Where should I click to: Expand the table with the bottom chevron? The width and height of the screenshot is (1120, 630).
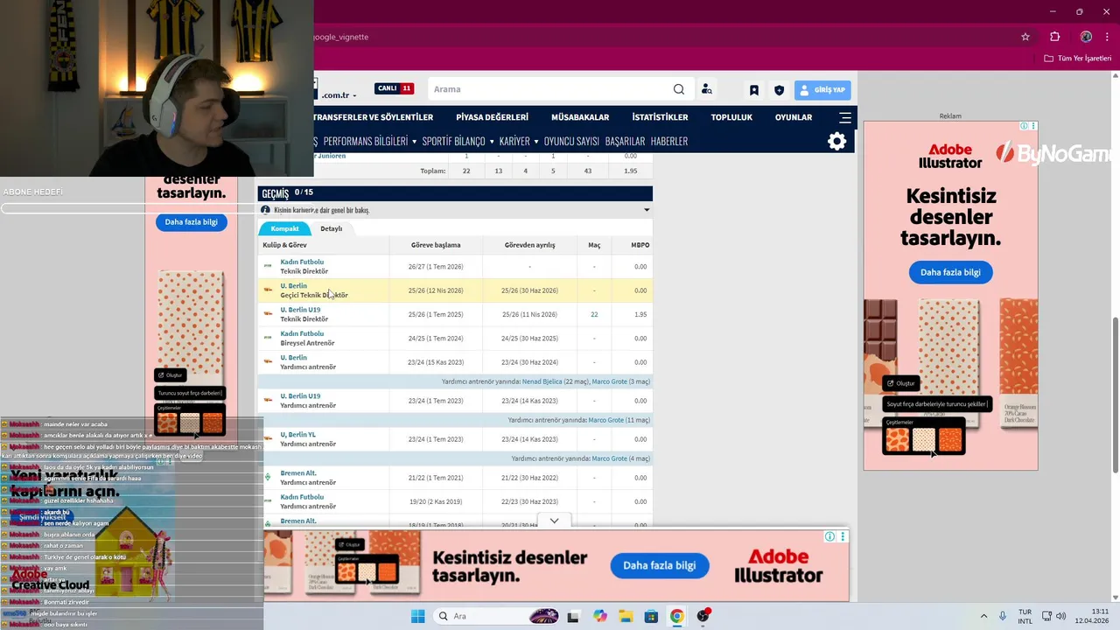[x=554, y=521]
